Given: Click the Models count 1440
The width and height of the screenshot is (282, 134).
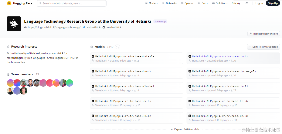Looking at the screenshot, I should [x=110, y=47].
